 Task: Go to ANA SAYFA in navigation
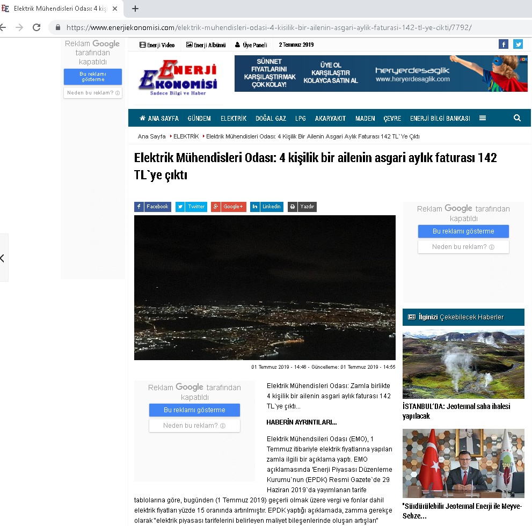(159, 119)
